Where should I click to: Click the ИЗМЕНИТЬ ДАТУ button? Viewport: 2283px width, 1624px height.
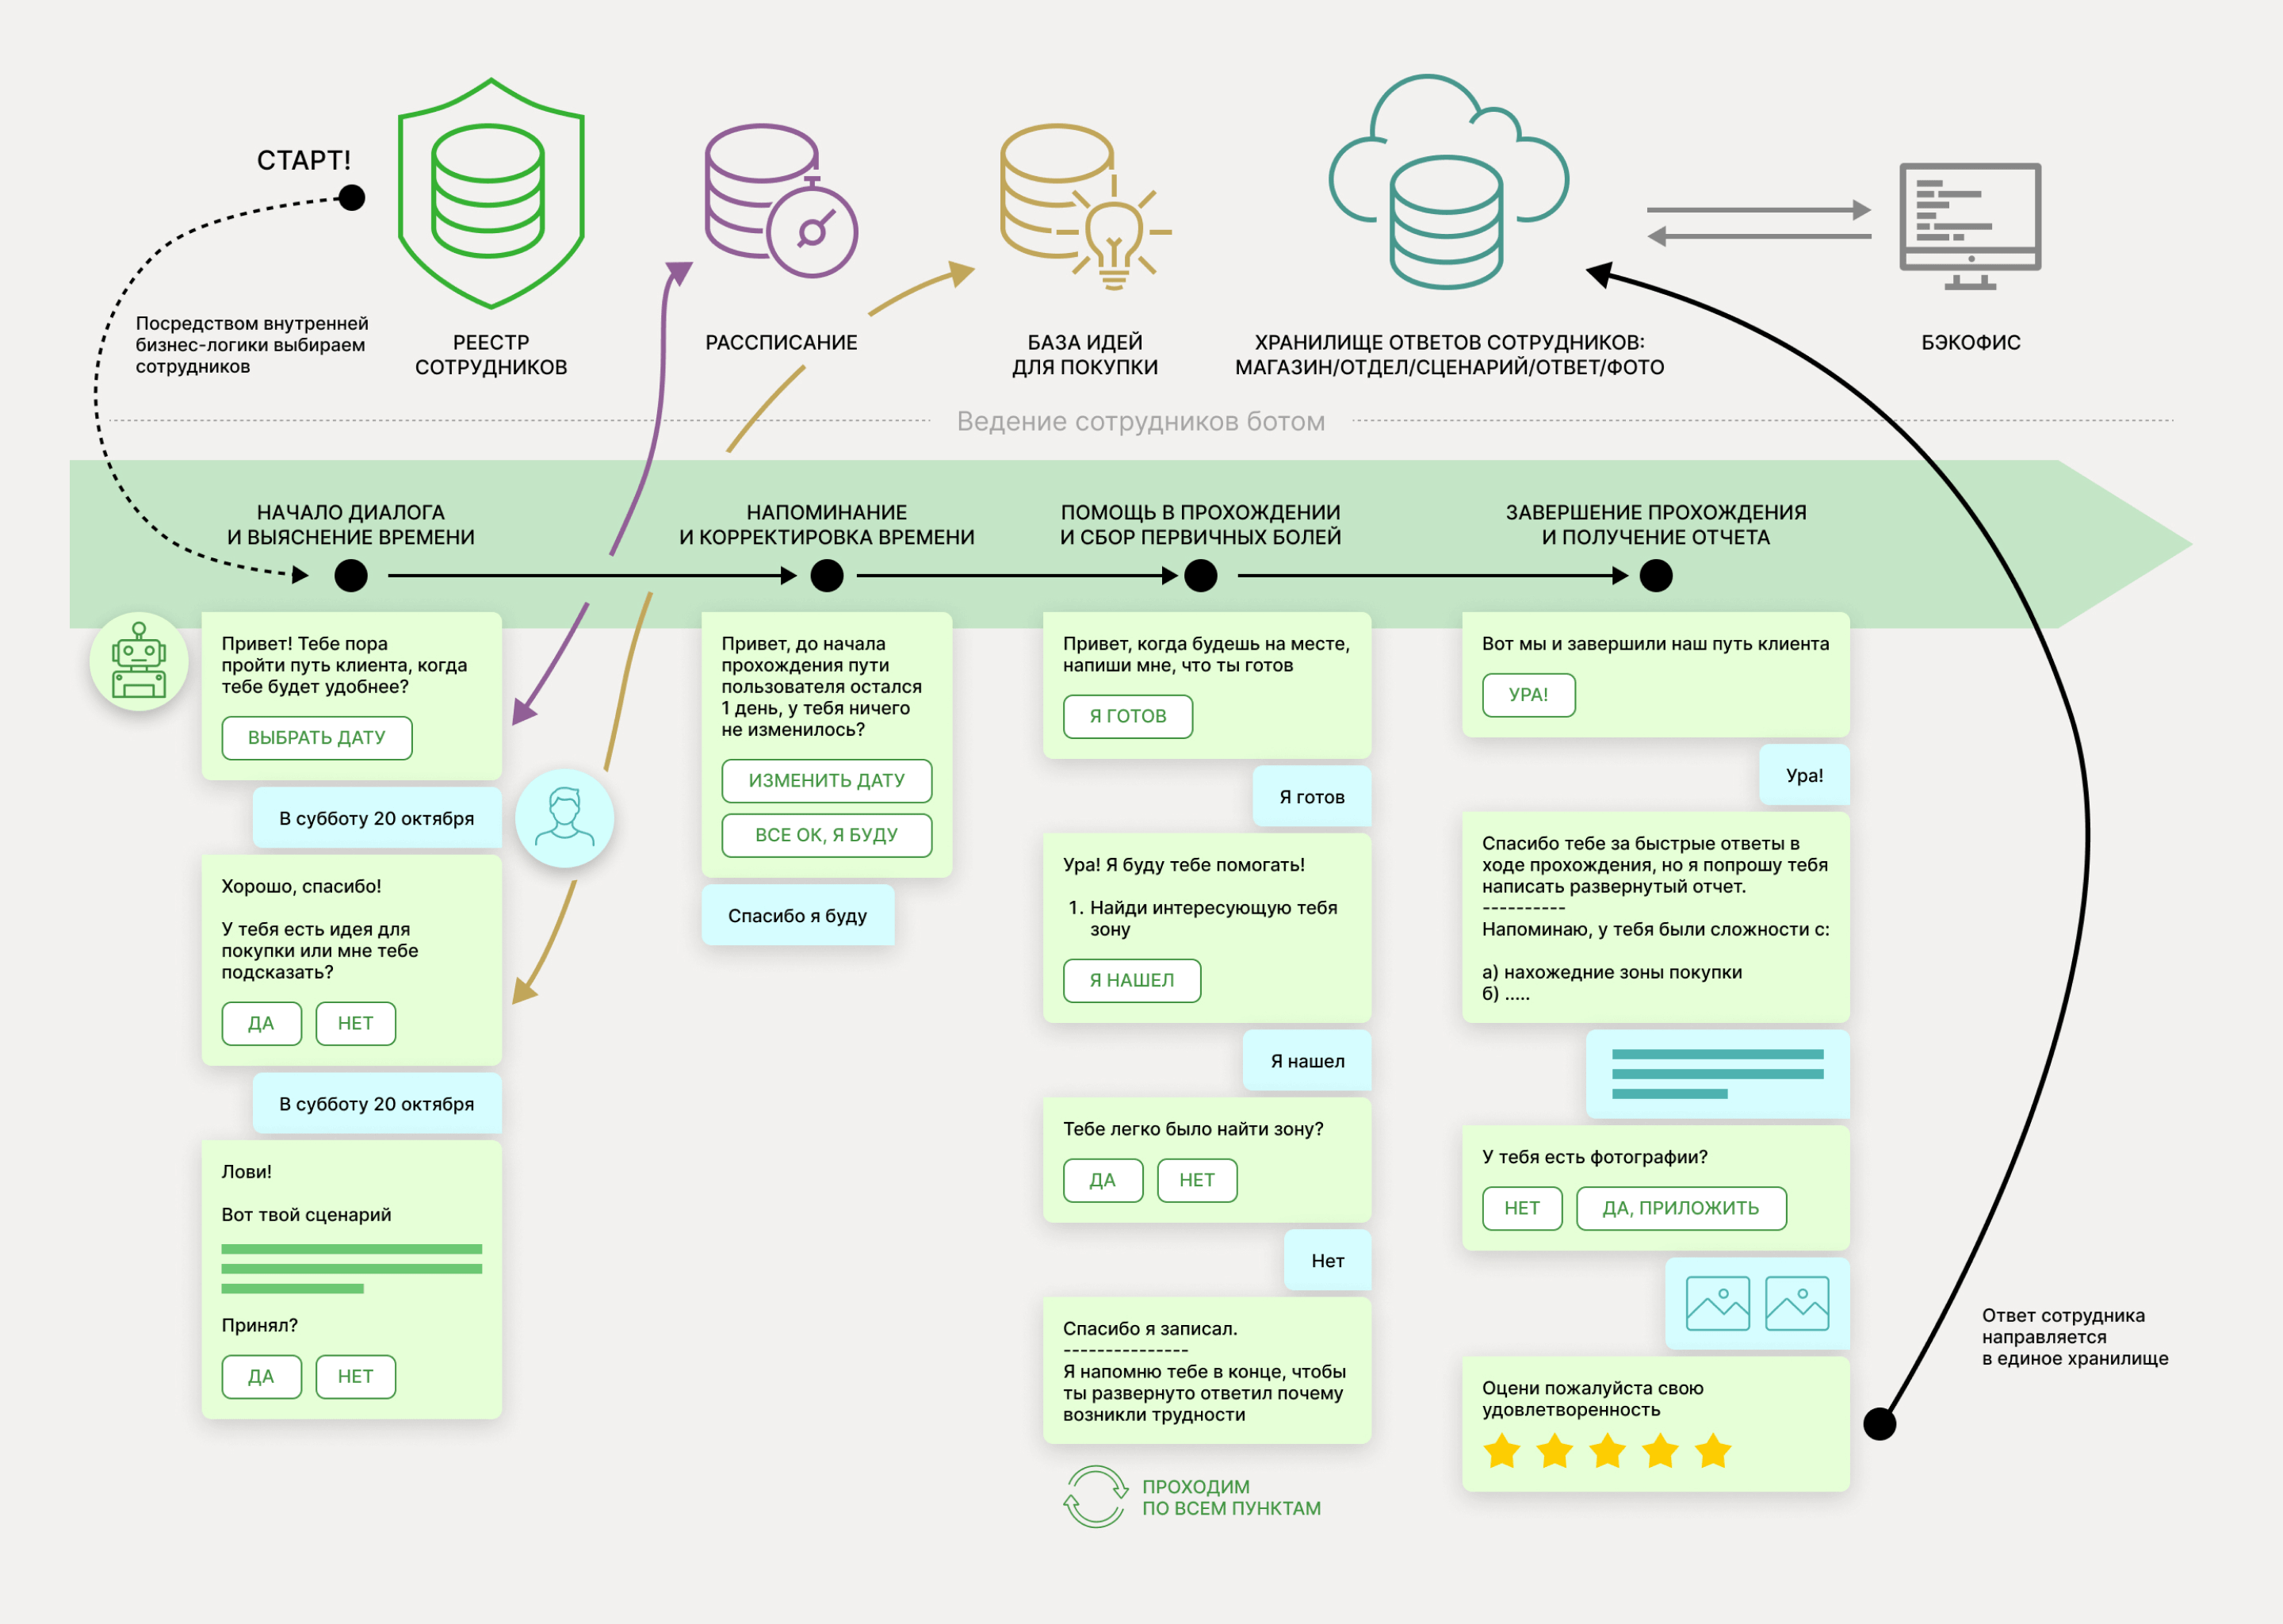pos(827,781)
